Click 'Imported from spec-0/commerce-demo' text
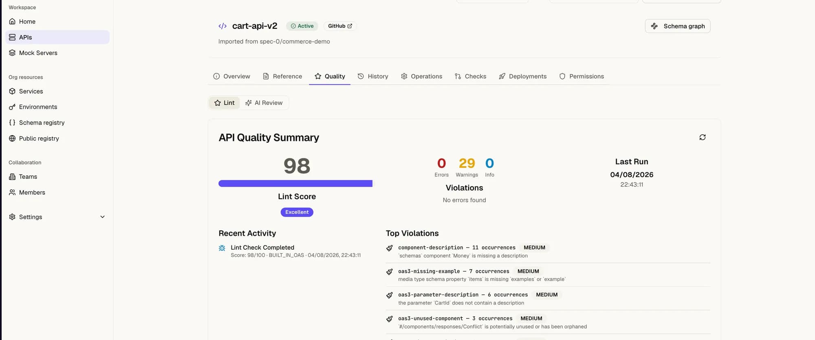815x340 pixels. [274, 42]
